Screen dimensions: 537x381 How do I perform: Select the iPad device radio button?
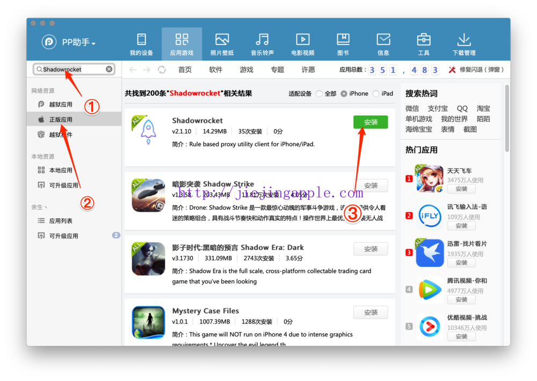pos(376,94)
